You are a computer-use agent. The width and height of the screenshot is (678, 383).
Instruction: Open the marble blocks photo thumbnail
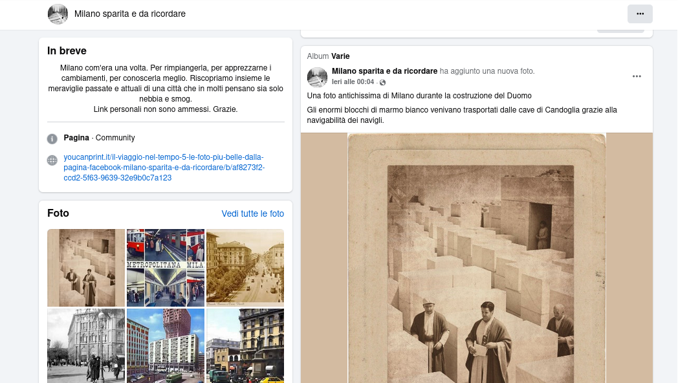tap(86, 267)
